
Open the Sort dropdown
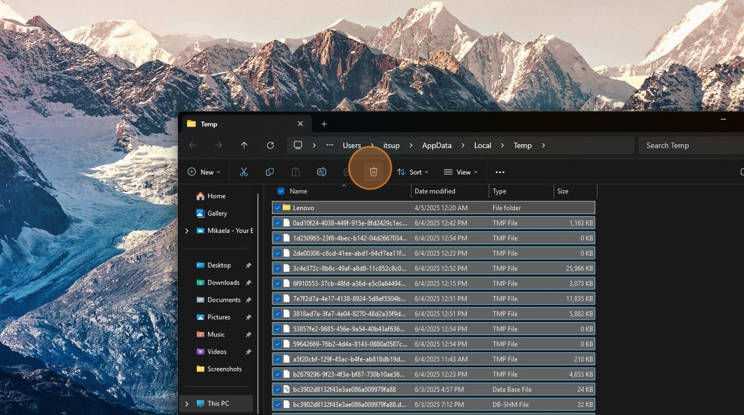[x=413, y=172]
